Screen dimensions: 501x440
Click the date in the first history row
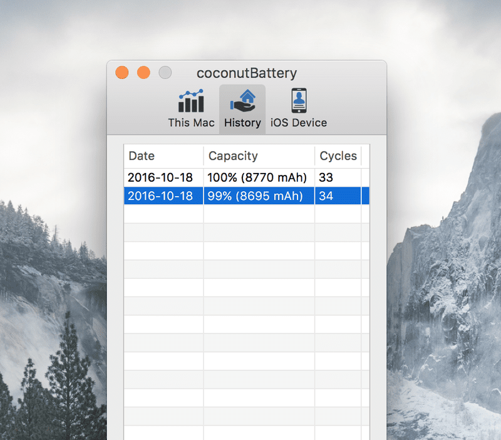[160, 177]
